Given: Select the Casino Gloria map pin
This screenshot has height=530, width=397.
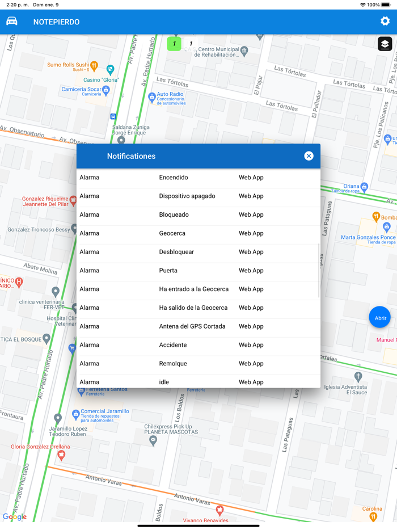Looking at the screenshot, I should click(x=110, y=70).
